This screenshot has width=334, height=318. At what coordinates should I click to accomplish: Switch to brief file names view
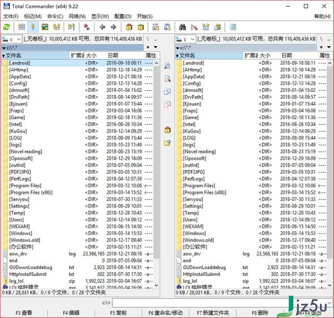click(22, 27)
